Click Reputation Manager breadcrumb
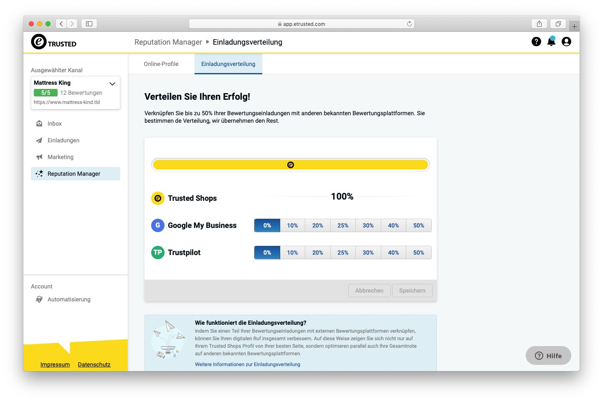603x402 pixels. click(168, 42)
